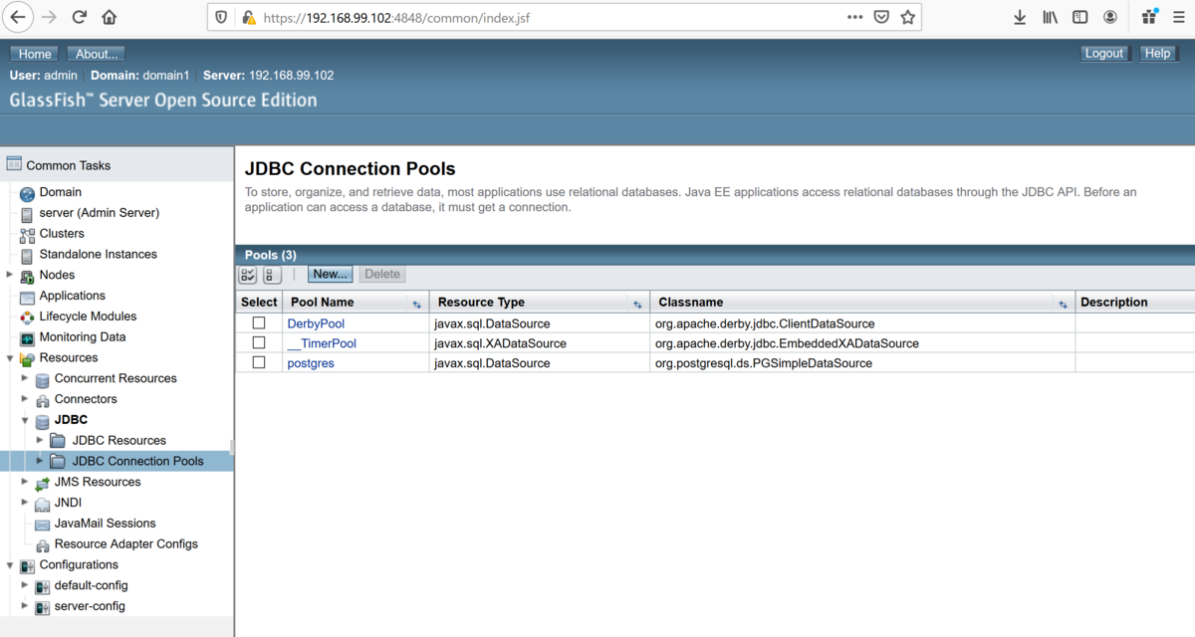This screenshot has height=637, width=1195.
Task: Open the Firefox account avatar icon
Action: click(1109, 18)
